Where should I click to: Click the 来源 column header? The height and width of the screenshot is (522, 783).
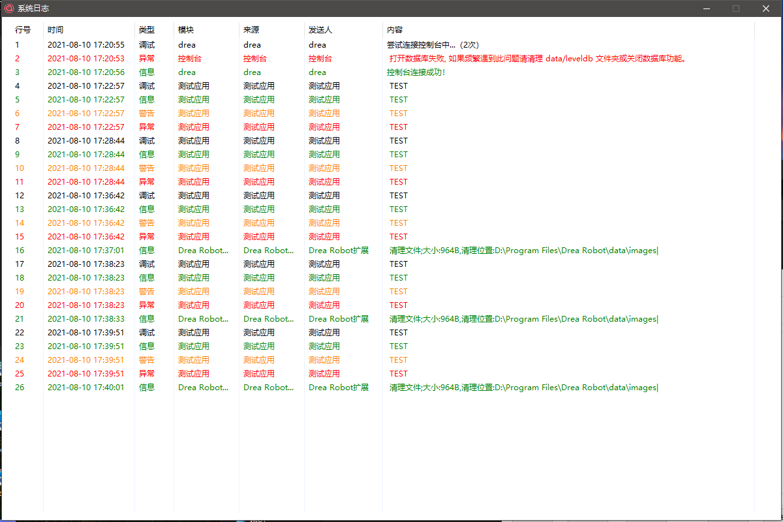point(251,30)
